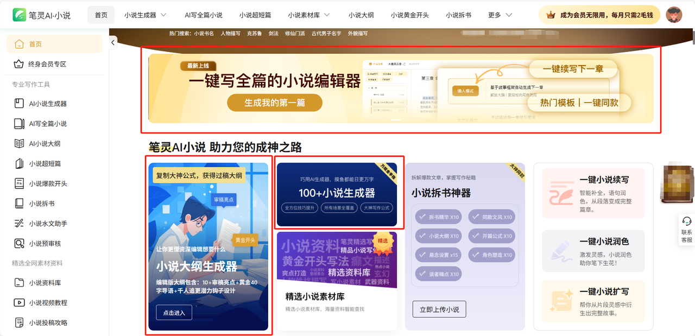
Task: Select the 小说预审核 magnifier icon
Action: point(19,243)
